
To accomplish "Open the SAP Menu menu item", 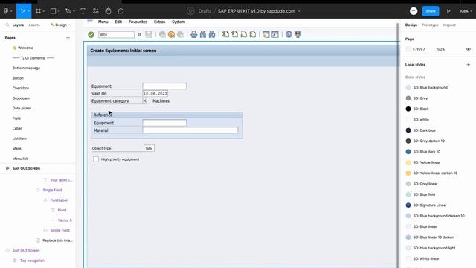I will pos(103,22).
